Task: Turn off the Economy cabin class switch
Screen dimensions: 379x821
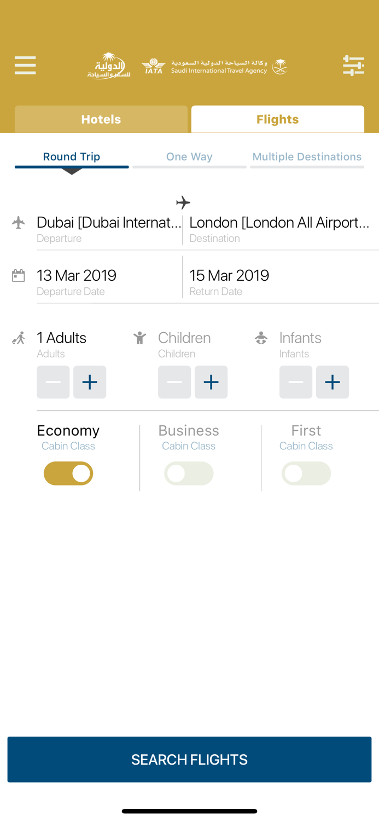Action: pos(68,473)
